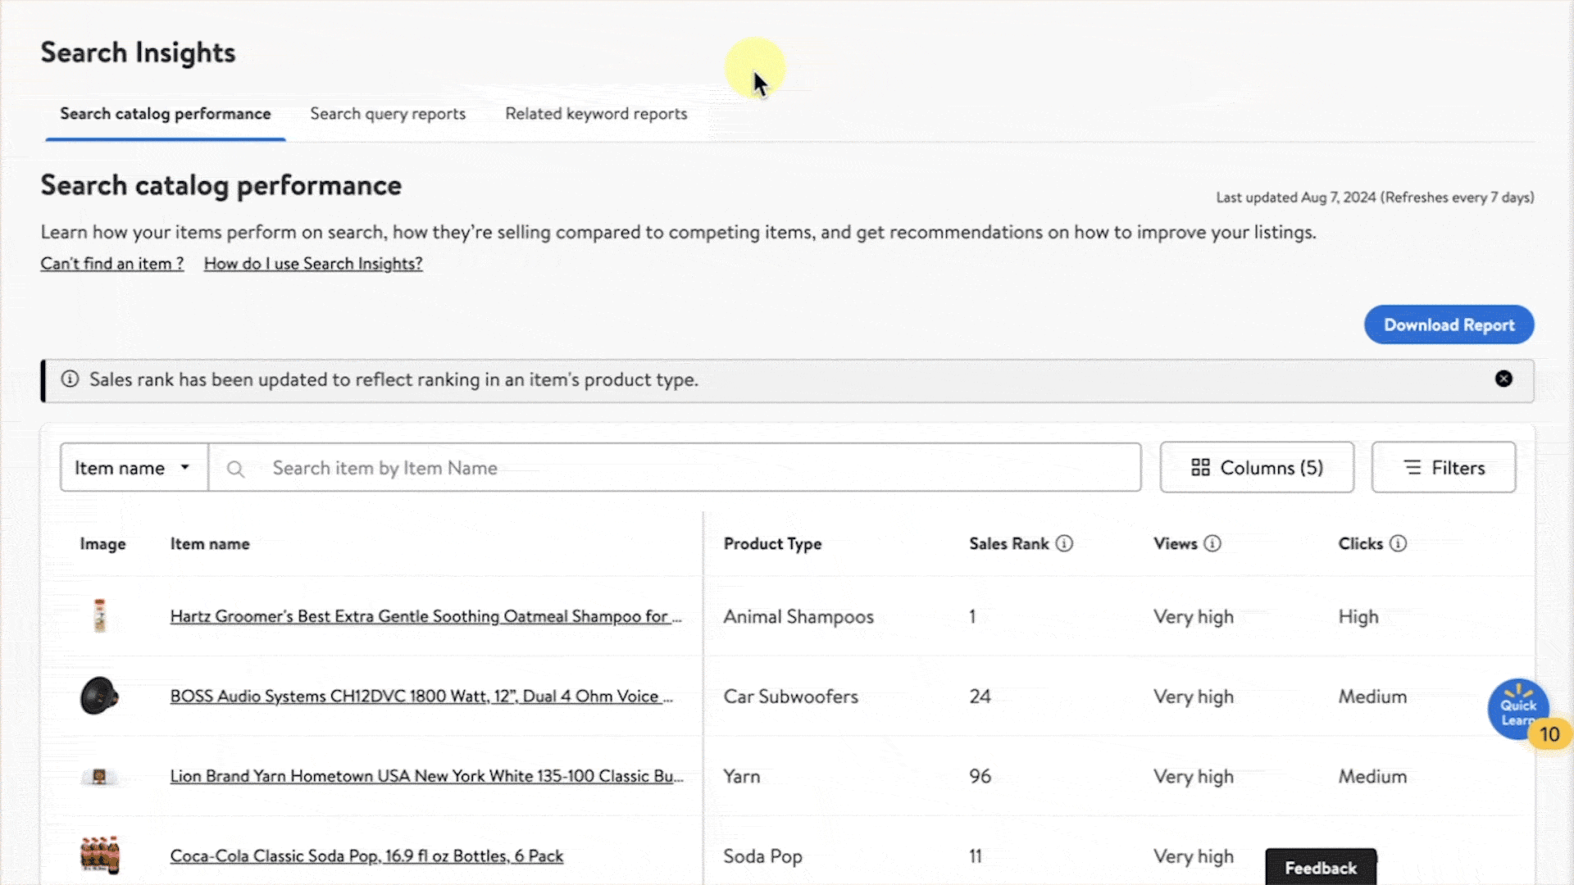Click the Medium clicks value for BOSS Audio

click(1372, 697)
